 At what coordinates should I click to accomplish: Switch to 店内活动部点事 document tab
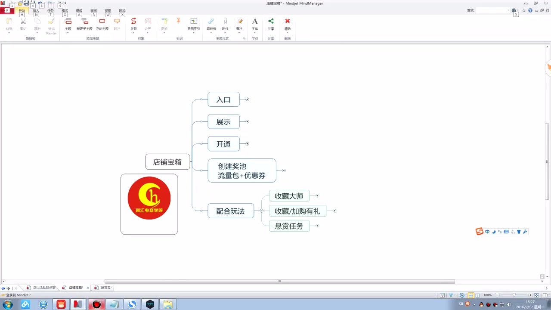coord(41,288)
